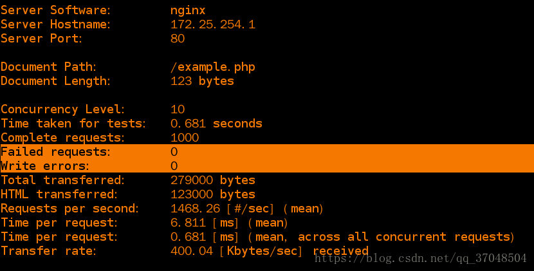Click the 'Server Software:' label
Screen dimensions: 534x271
pyautogui.click(x=55, y=10)
